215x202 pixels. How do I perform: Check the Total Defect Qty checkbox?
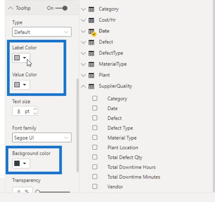95,157
